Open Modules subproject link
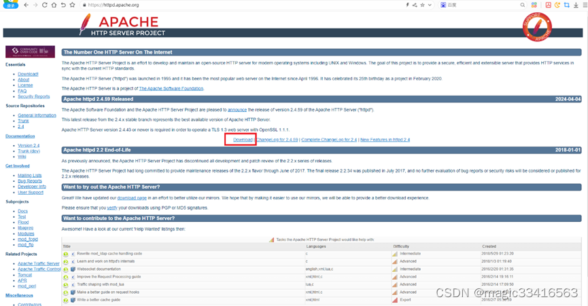588x306 pixels. coord(26,234)
